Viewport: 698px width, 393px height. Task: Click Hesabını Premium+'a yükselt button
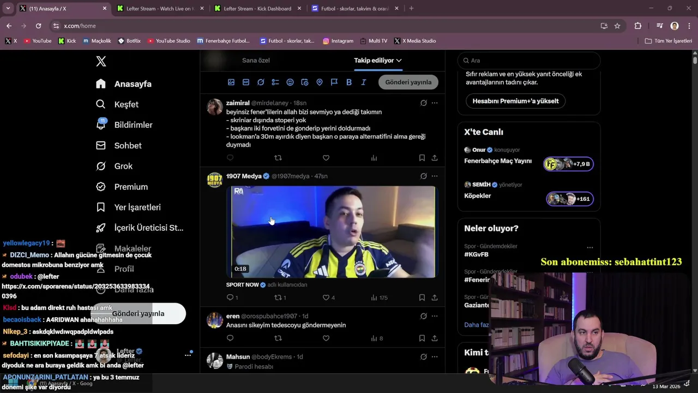[x=515, y=101]
